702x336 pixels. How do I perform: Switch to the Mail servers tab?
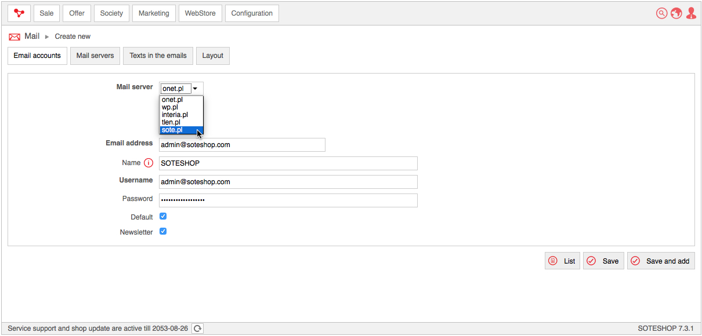click(95, 56)
